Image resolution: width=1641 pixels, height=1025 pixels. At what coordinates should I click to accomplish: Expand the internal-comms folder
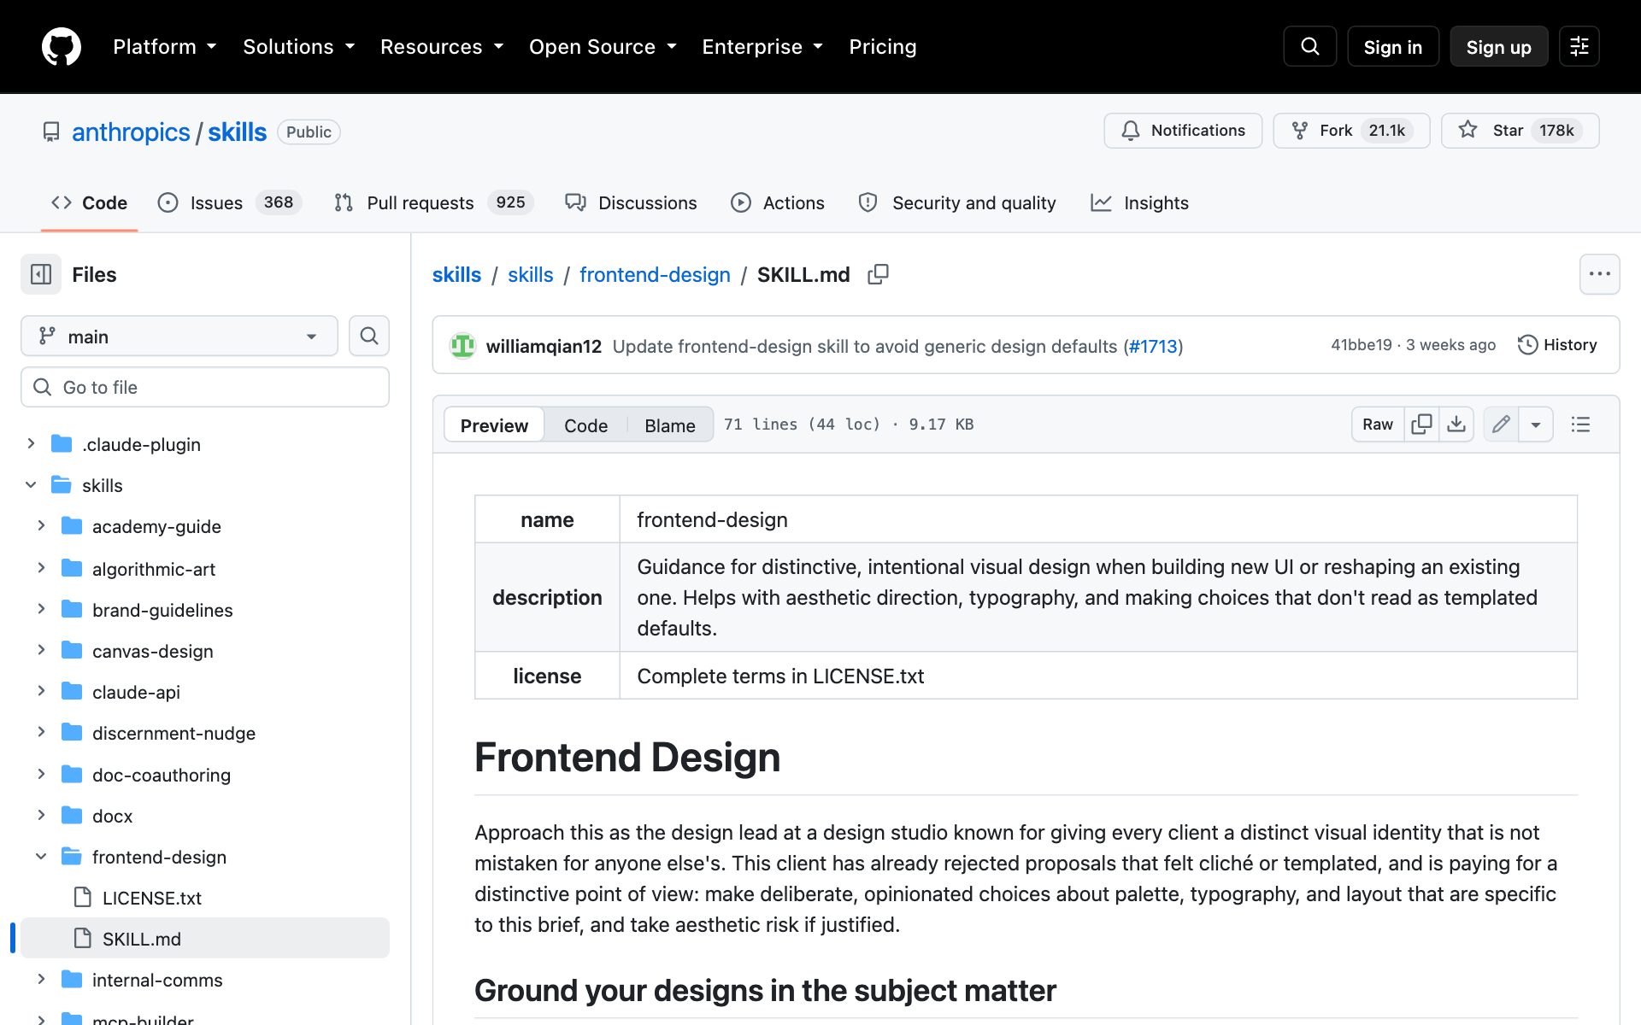pyautogui.click(x=41, y=979)
